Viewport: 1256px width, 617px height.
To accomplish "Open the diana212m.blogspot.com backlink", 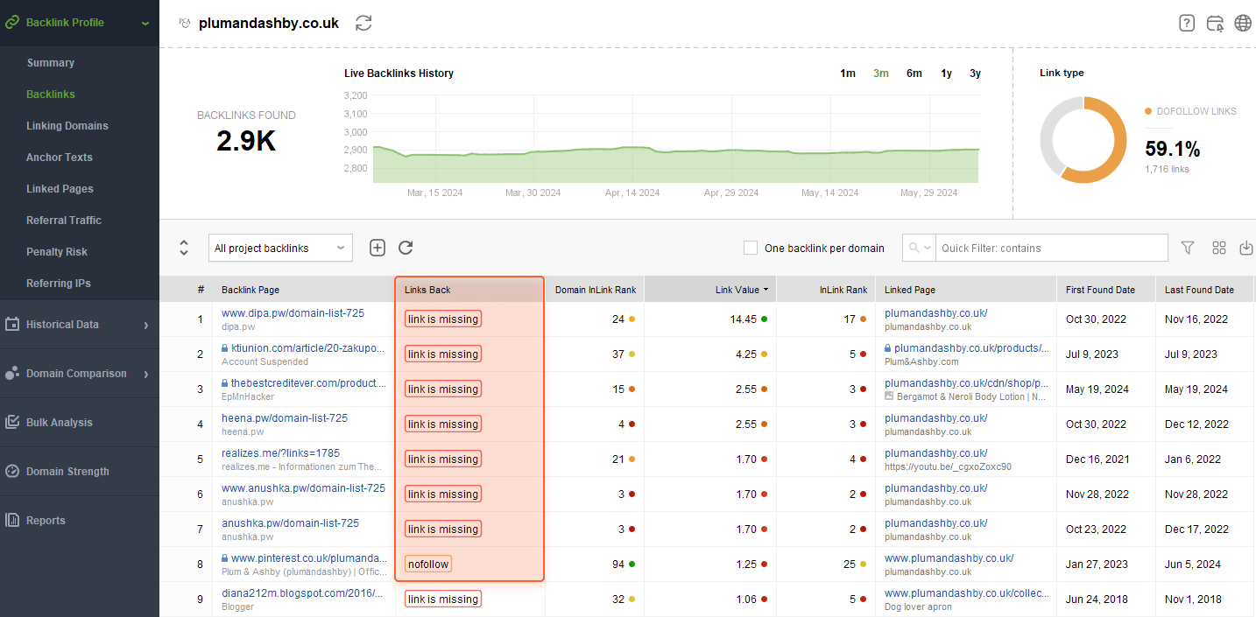I will [302, 593].
